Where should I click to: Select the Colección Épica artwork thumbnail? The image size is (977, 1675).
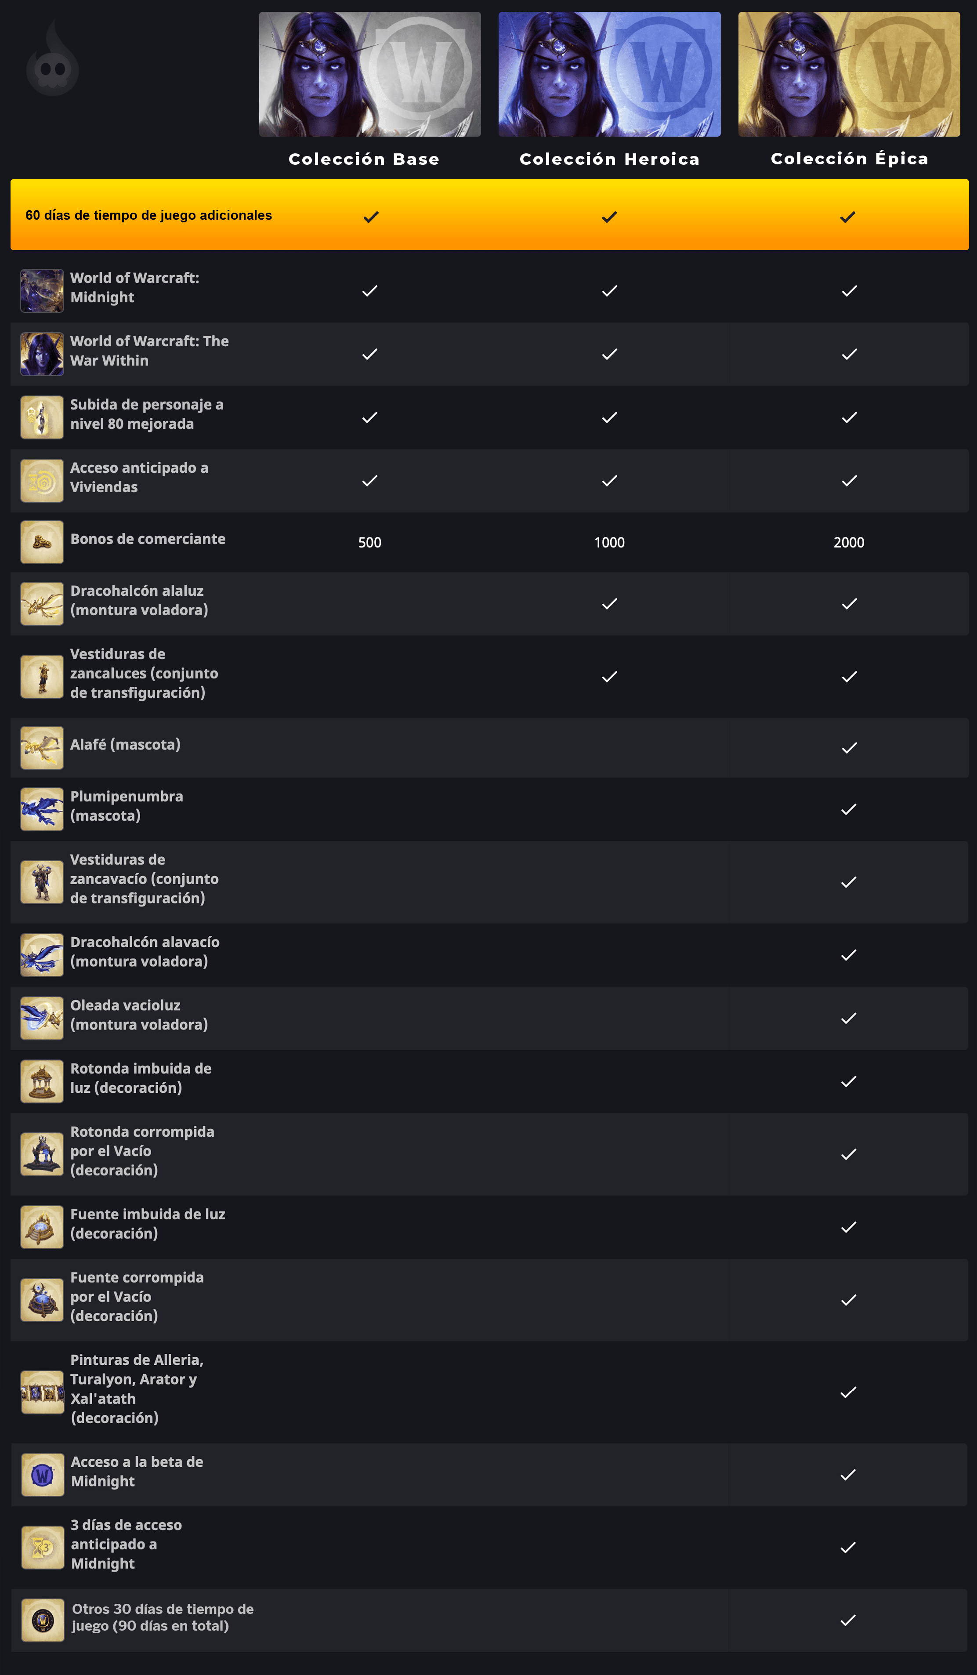tap(849, 74)
